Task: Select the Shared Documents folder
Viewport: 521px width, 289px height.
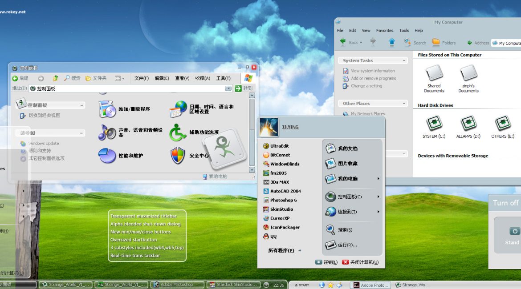Action: point(434,79)
